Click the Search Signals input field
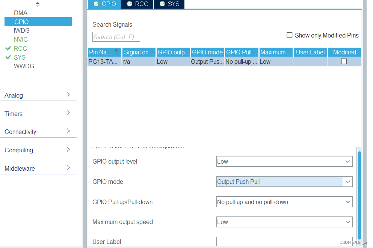This screenshot has width=373, height=248. [x=116, y=37]
